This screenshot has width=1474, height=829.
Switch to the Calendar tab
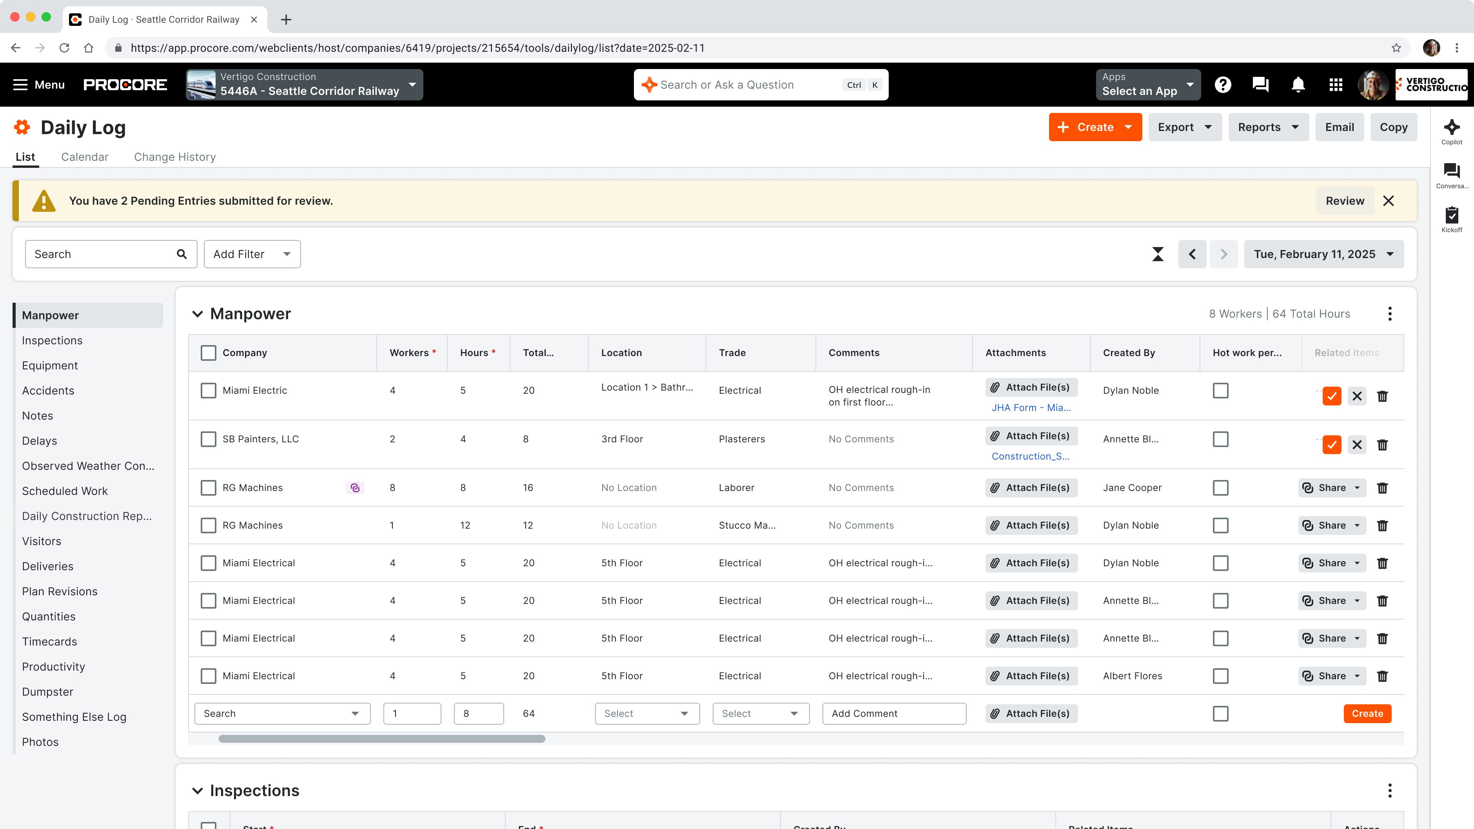tap(85, 157)
